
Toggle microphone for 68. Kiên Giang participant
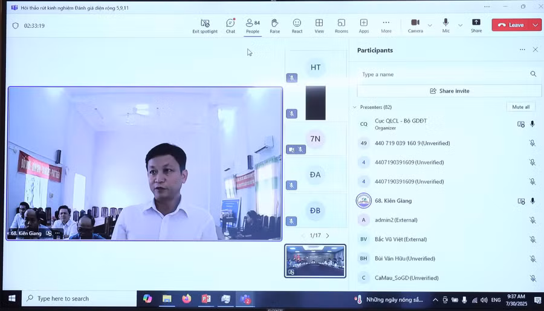(533, 201)
